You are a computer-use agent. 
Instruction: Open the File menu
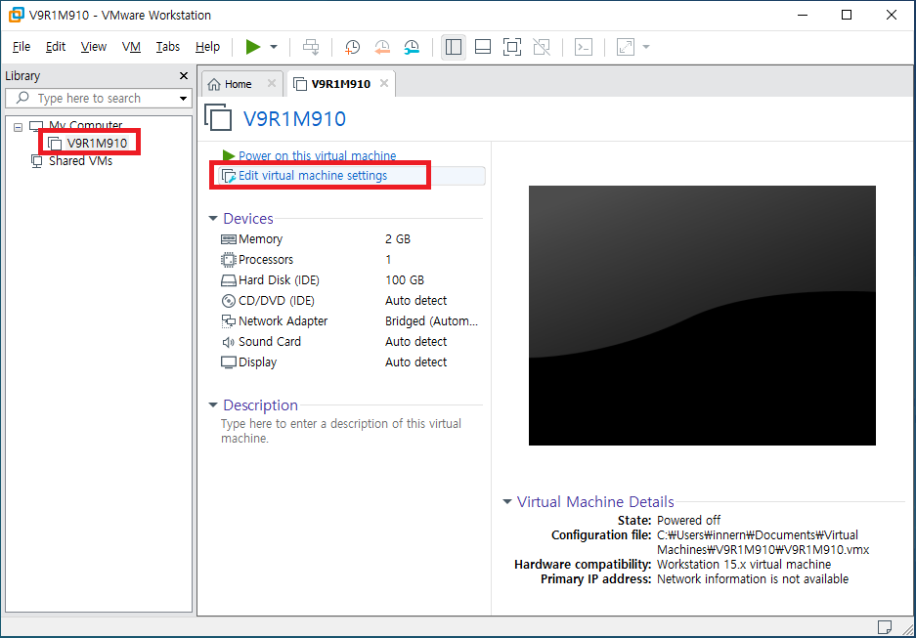(22, 47)
